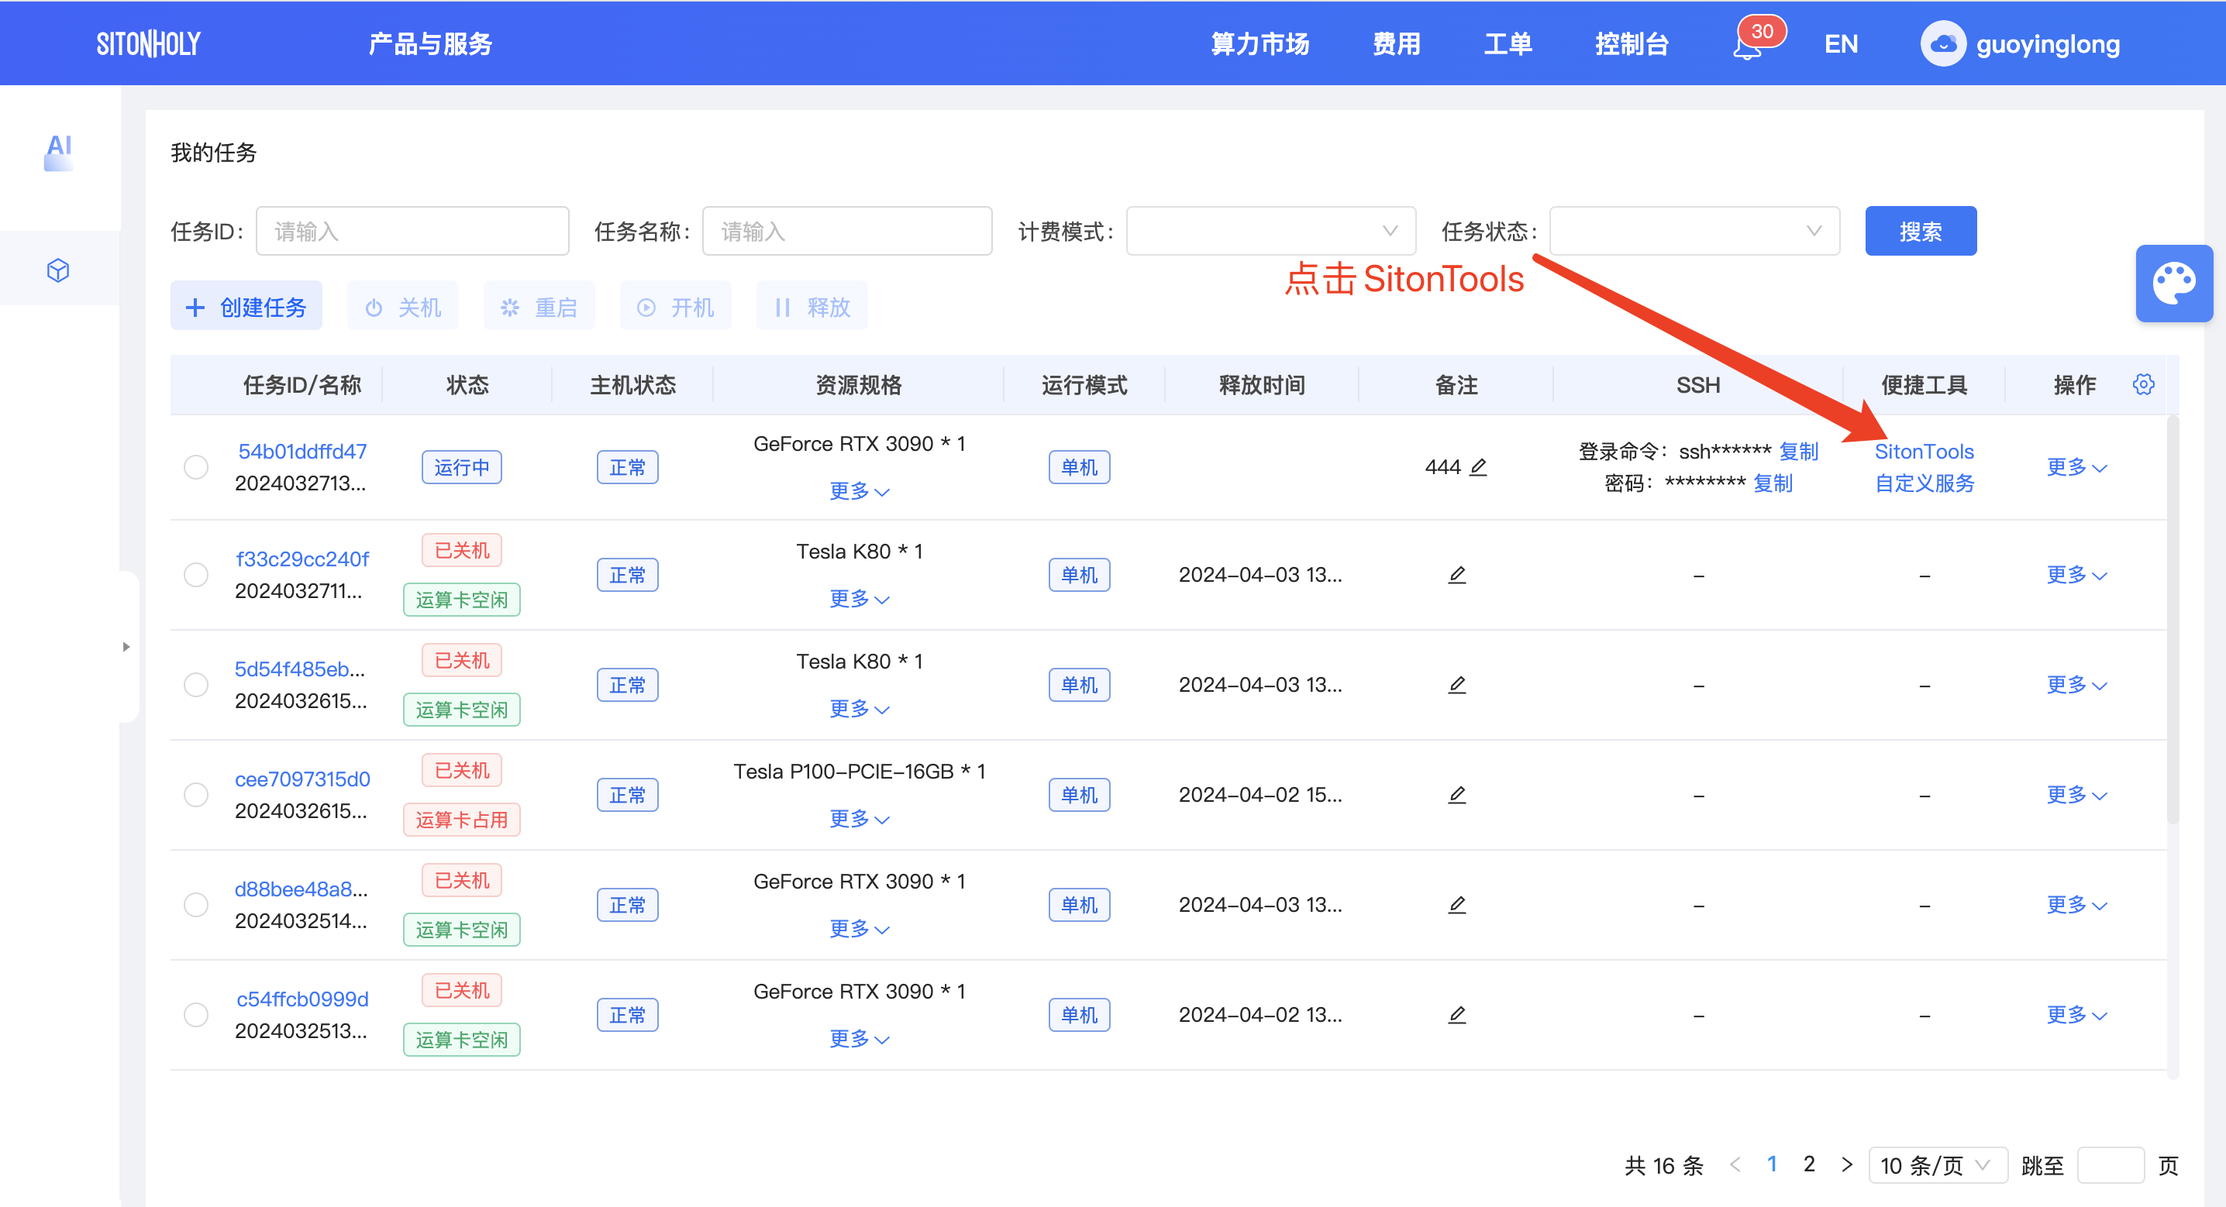Click the 重启 restart button
Screen dimensions: 2226x1207
point(539,307)
